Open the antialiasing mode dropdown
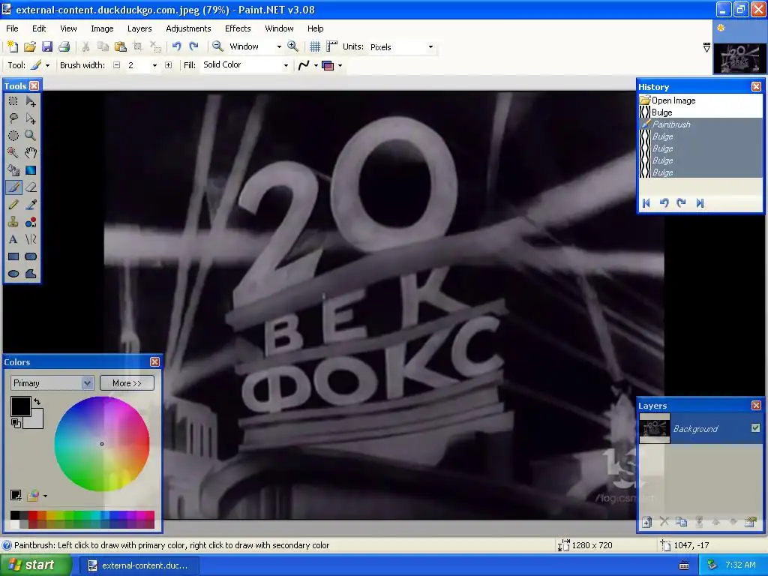This screenshot has height=576, width=768. (316, 65)
